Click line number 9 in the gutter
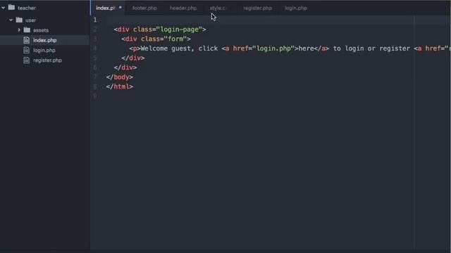Screen dimensions: 451x253 95,96
